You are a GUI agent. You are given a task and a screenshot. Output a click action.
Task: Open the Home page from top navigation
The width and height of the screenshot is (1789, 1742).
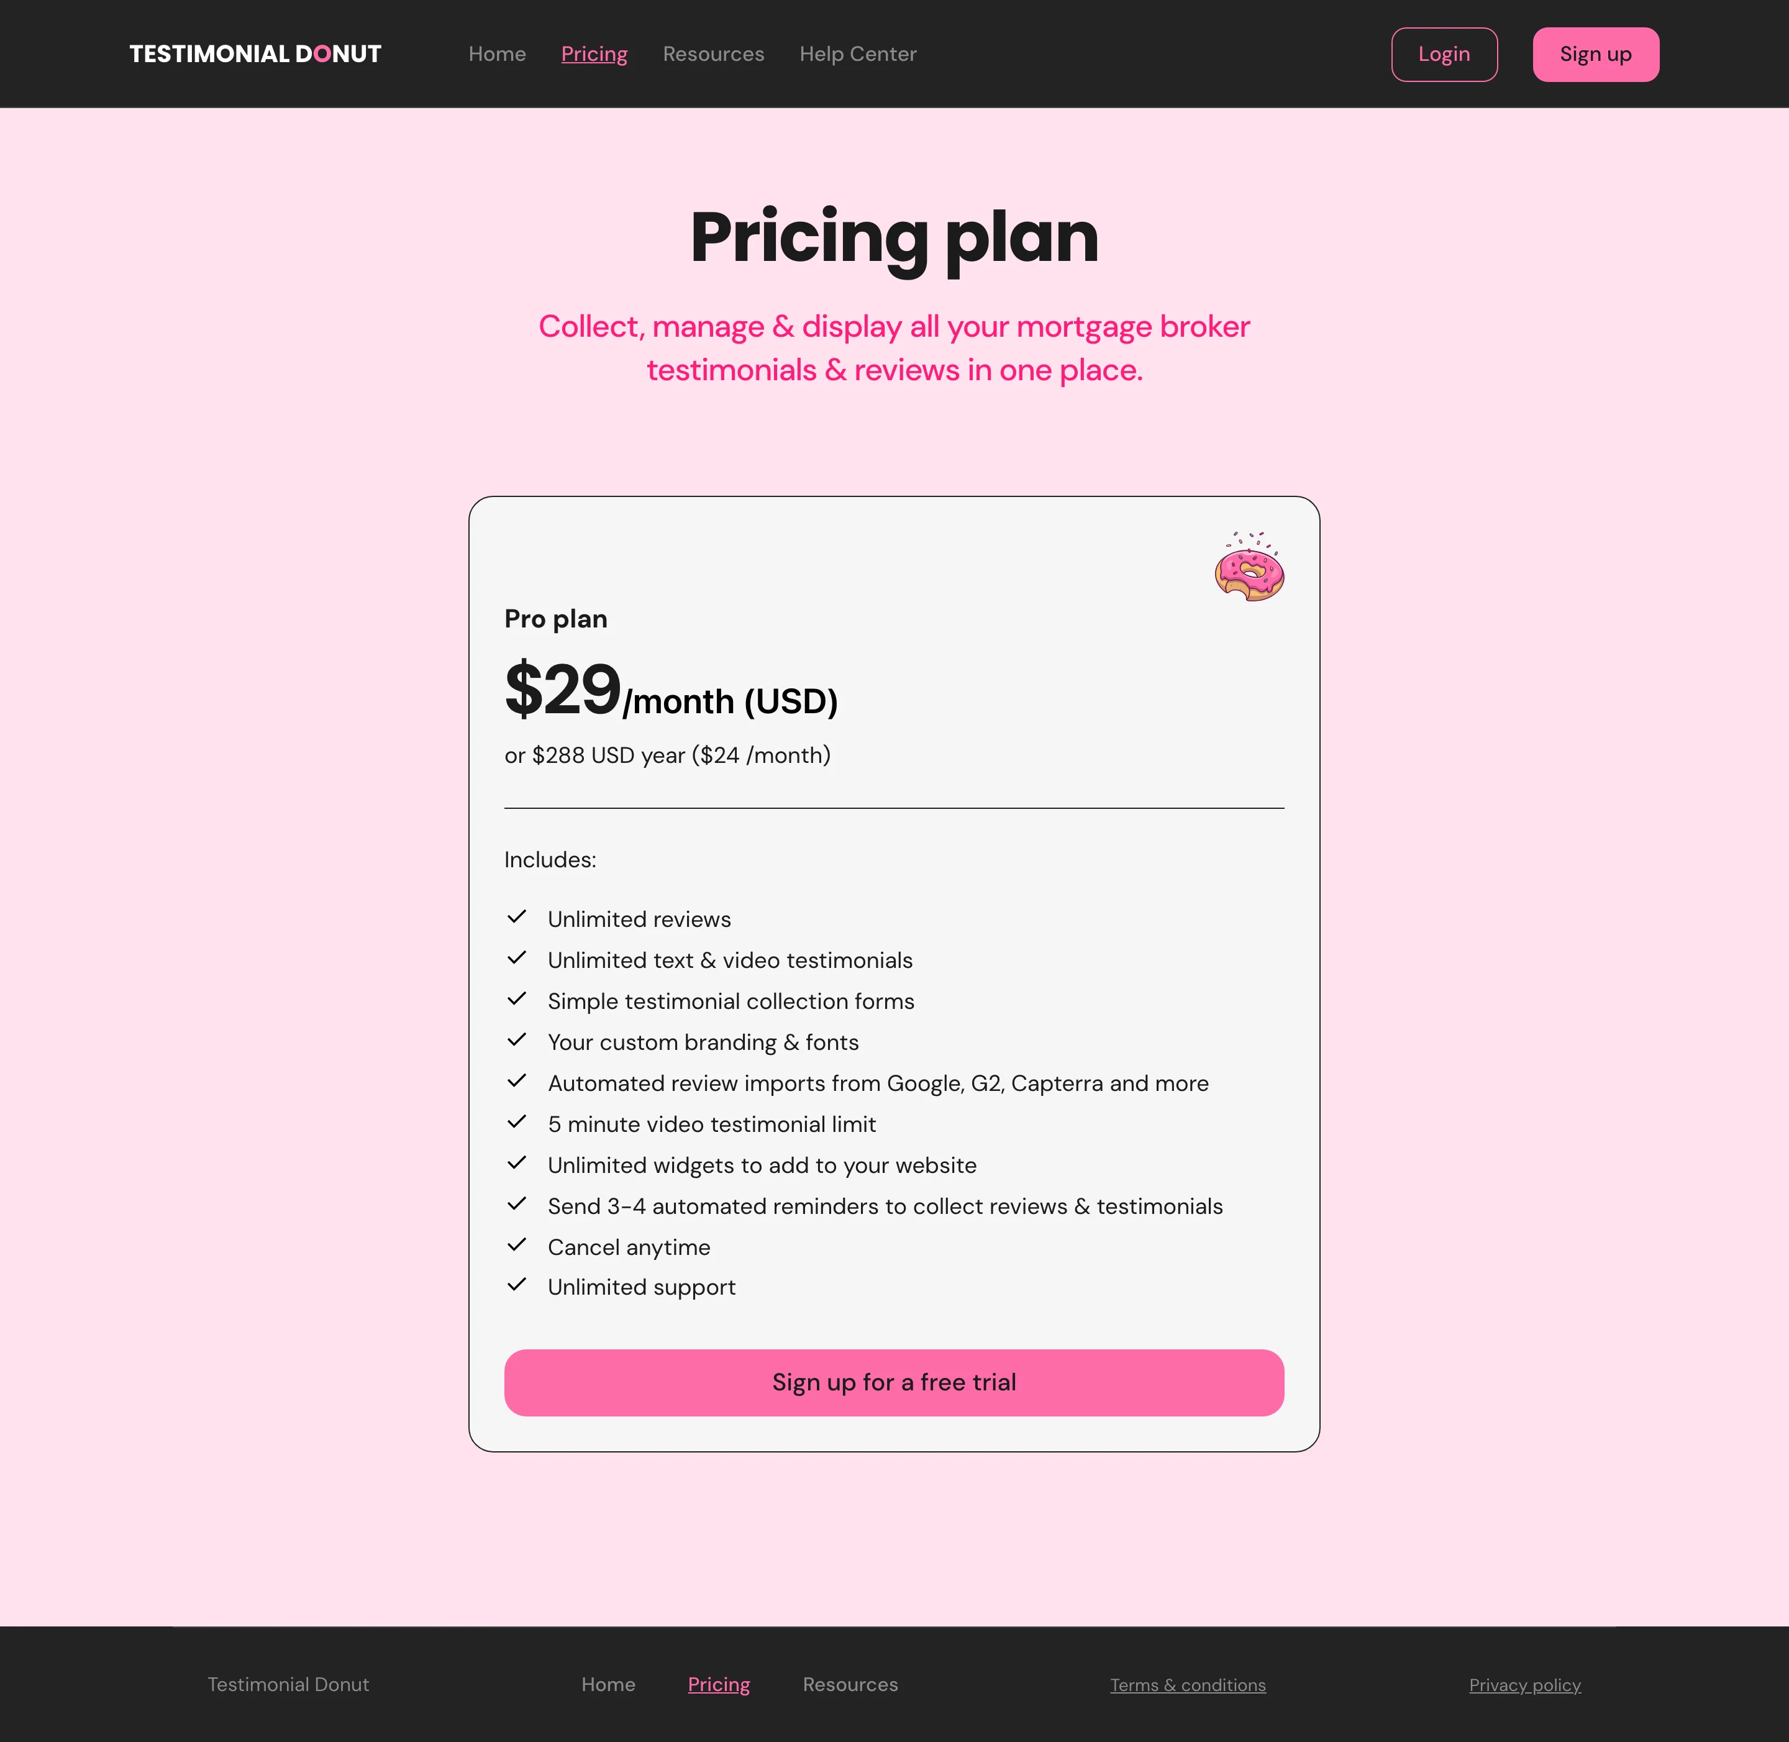point(497,54)
